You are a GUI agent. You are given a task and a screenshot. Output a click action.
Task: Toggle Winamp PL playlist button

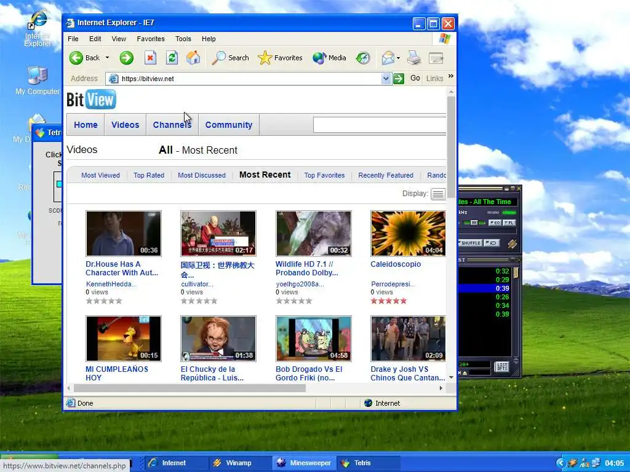point(509,222)
